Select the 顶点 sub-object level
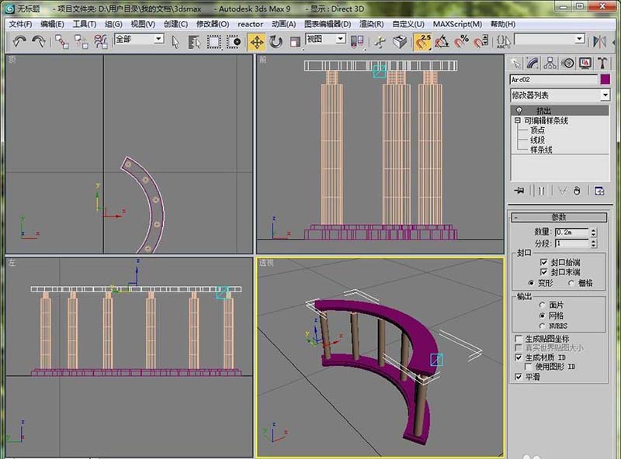Viewport: 621px width, 459px height. click(537, 130)
